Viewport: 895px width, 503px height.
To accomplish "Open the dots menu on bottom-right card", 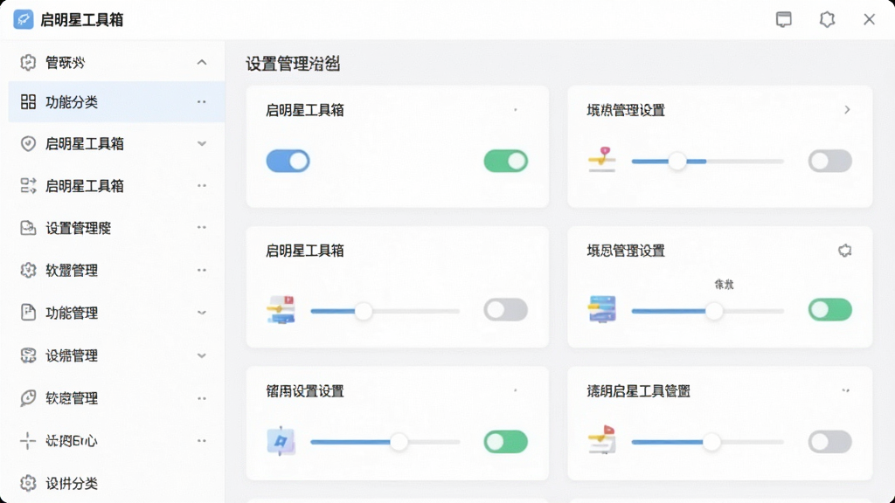I will click(x=845, y=390).
